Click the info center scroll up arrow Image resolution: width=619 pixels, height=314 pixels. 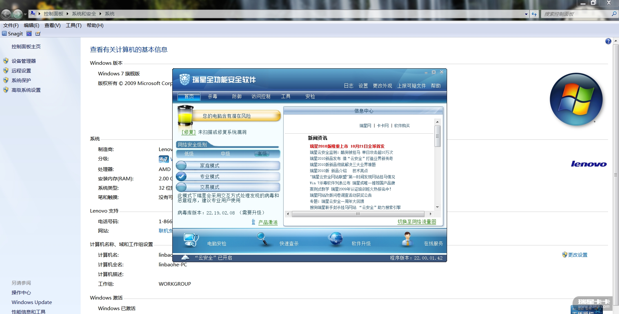pos(437,122)
